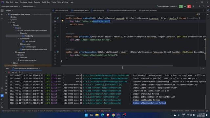Viewport: 210px width, 118px height.
Task: Open Windows Start menu on taskbar
Action: coord(86,115)
